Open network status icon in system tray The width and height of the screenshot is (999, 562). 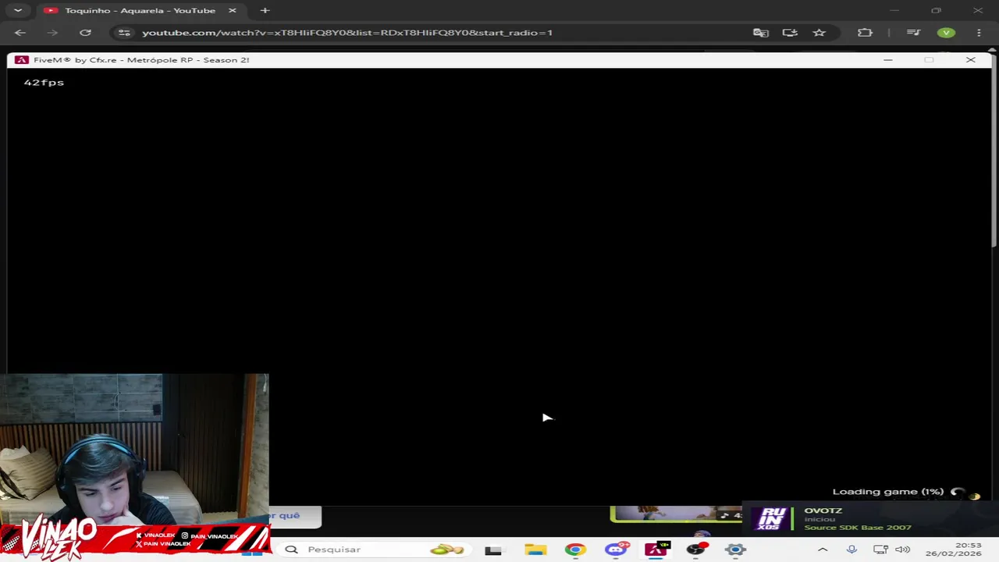[880, 550]
